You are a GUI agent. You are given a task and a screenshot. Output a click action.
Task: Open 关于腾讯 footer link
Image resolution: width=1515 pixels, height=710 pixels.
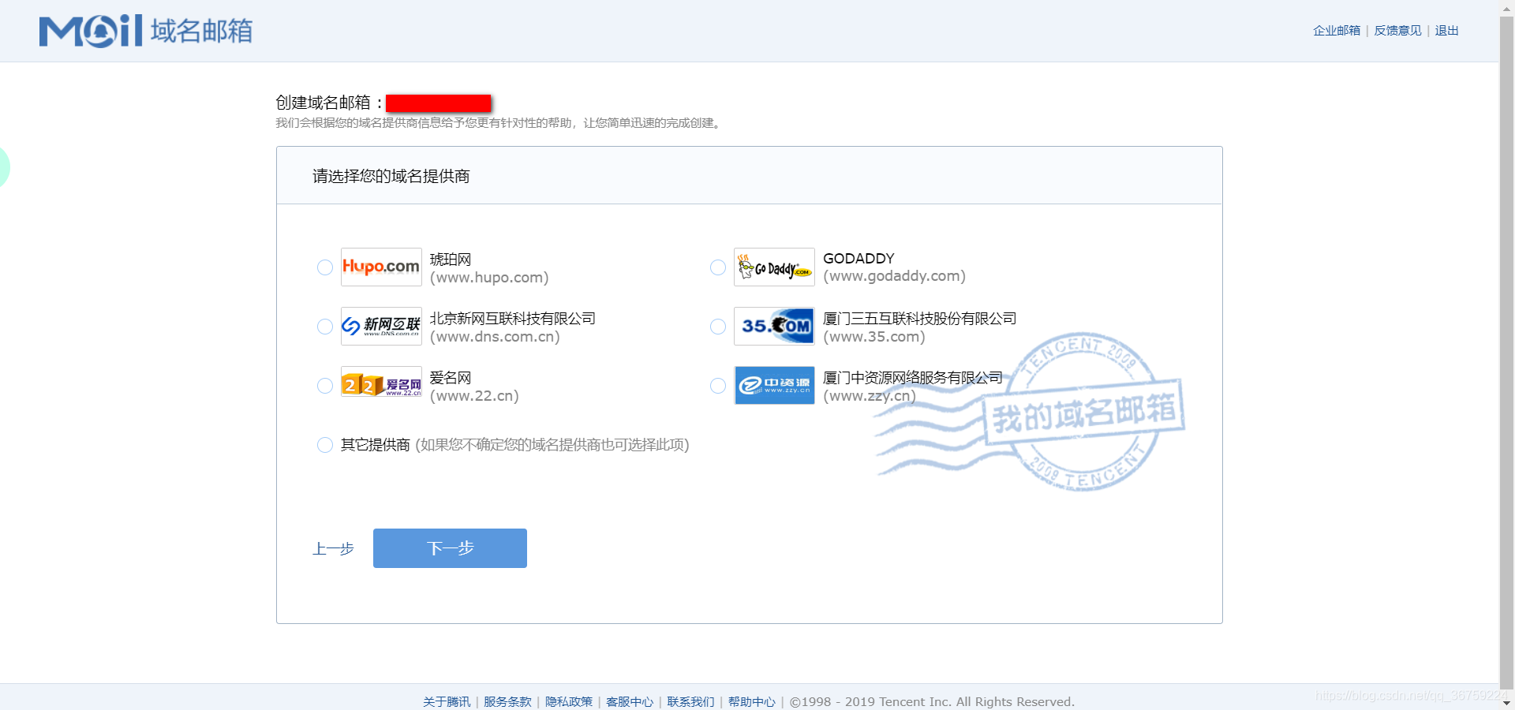point(447,701)
